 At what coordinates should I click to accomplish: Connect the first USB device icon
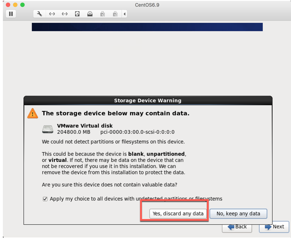[102, 14]
